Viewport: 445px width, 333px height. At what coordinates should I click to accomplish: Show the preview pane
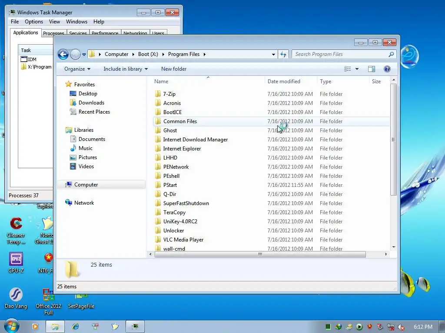372,69
